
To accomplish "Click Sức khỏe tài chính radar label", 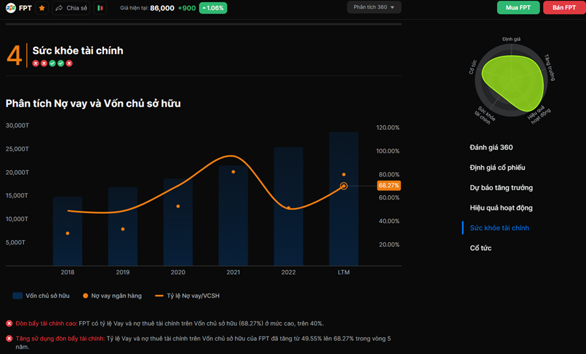I will coord(485,116).
